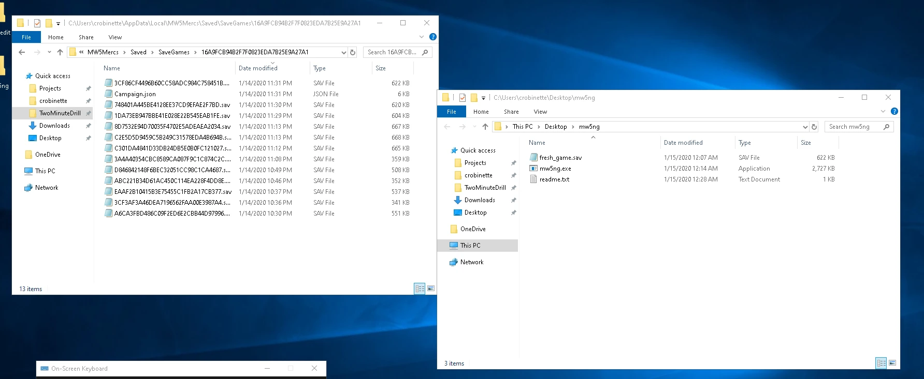This screenshot has width=924, height=379.
Task: Open Quick access in mw5ng window sidebar
Action: pyautogui.click(x=478, y=150)
